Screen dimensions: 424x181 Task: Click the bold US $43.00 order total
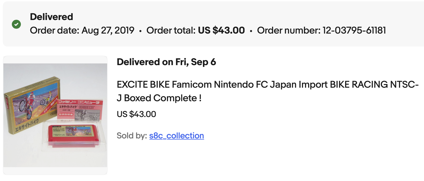(x=221, y=30)
